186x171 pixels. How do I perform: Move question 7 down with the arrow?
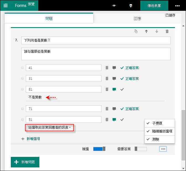[x=157, y=31]
